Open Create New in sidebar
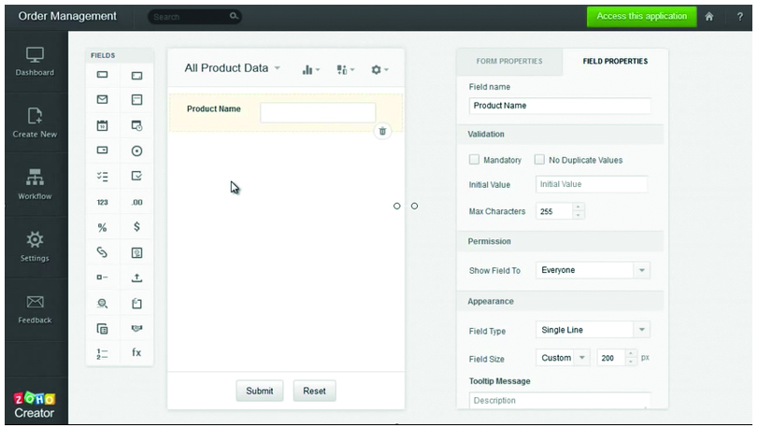 click(35, 123)
